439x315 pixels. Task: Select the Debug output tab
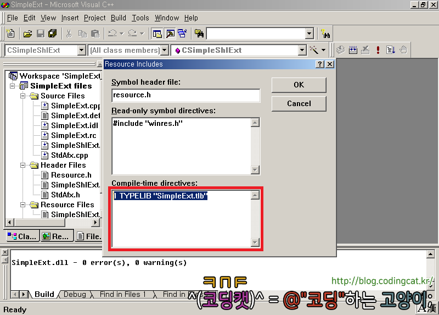point(75,294)
